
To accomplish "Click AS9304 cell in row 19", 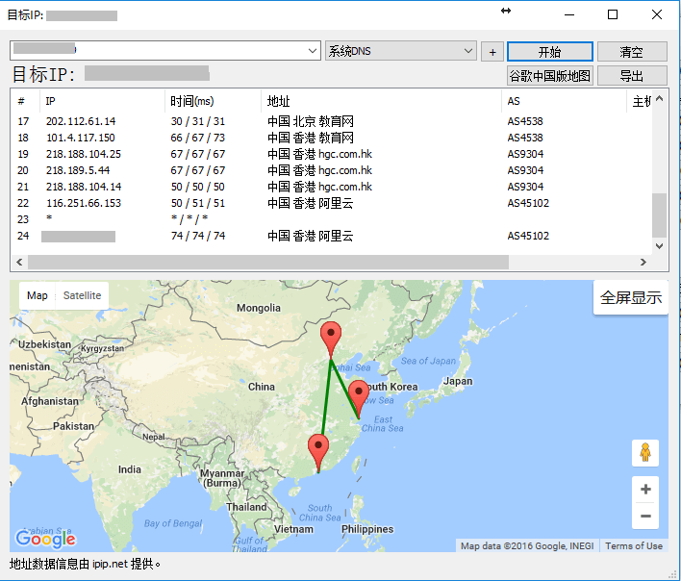I will click(x=525, y=154).
